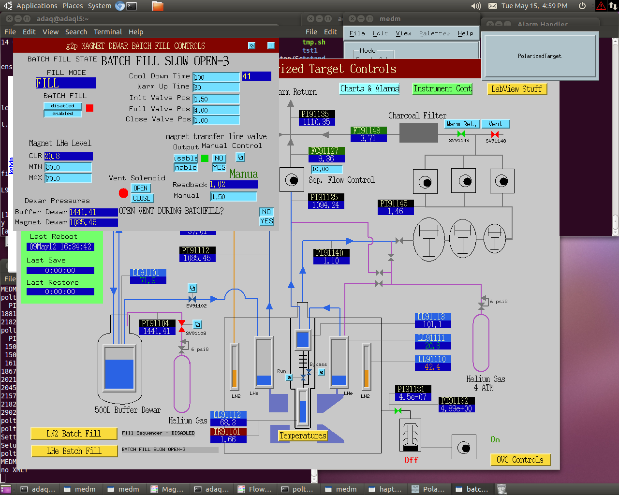Click the Manual valve position 1.50 field
619x495 pixels.
(x=234, y=196)
